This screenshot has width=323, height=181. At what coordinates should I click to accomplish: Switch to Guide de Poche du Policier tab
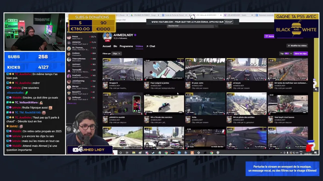(176, 15)
